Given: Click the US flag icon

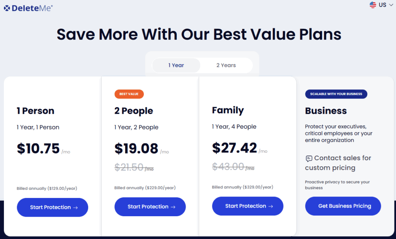Looking at the screenshot, I should 372,5.
